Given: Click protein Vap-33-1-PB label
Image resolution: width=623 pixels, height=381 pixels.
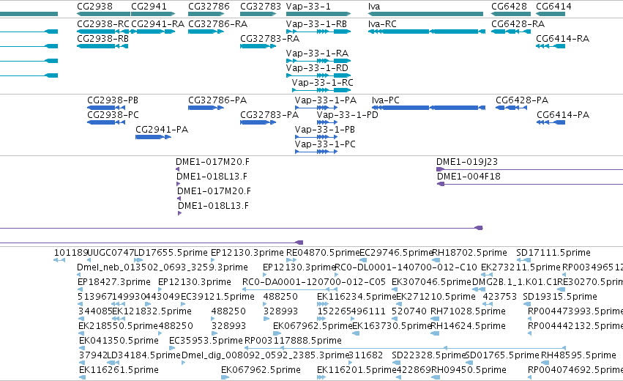Looking at the screenshot, I should pyautogui.click(x=324, y=130).
